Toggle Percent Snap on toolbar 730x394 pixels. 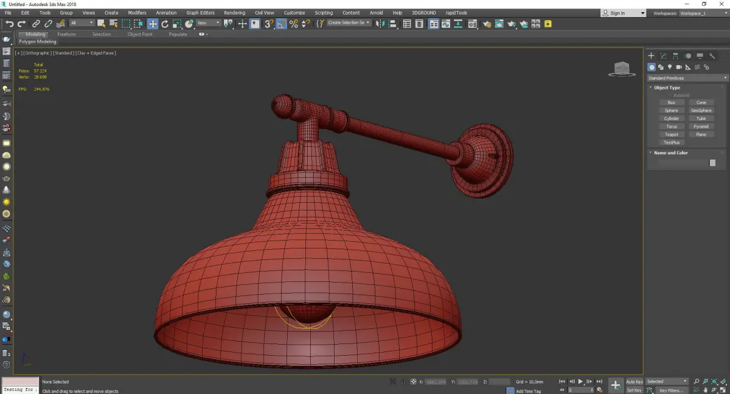tap(294, 24)
